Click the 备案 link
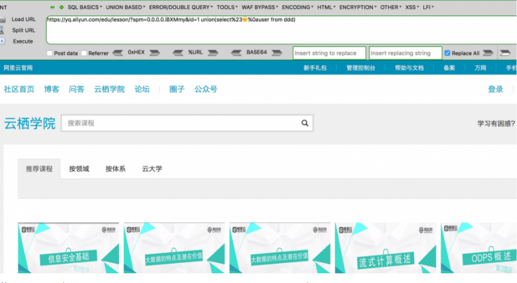This screenshot has width=517, height=283. (x=449, y=68)
